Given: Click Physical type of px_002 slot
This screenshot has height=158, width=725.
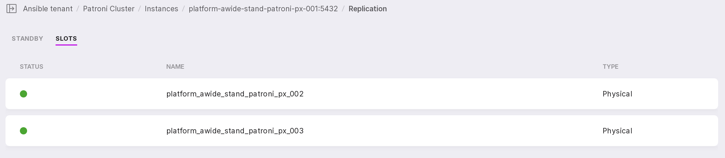Looking at the screenshot, I should tap(617, 94).
